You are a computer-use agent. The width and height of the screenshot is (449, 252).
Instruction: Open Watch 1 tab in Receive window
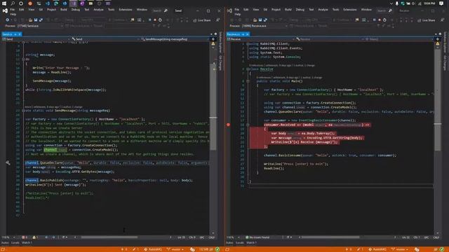pyautogui.click(x=251, y=243)
